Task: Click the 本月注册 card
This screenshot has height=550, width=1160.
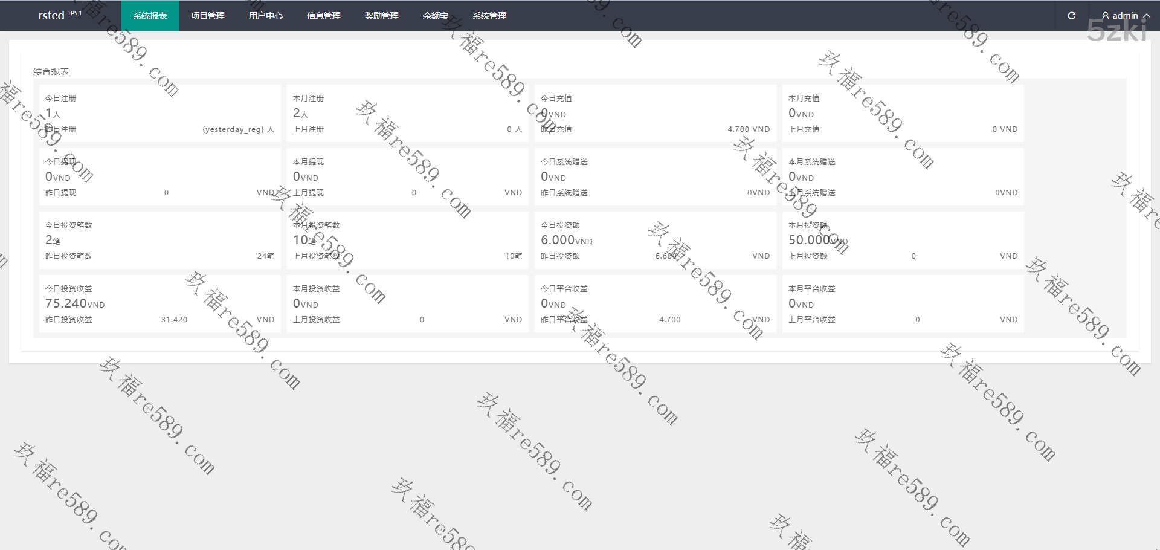Action: coord(407,113)
